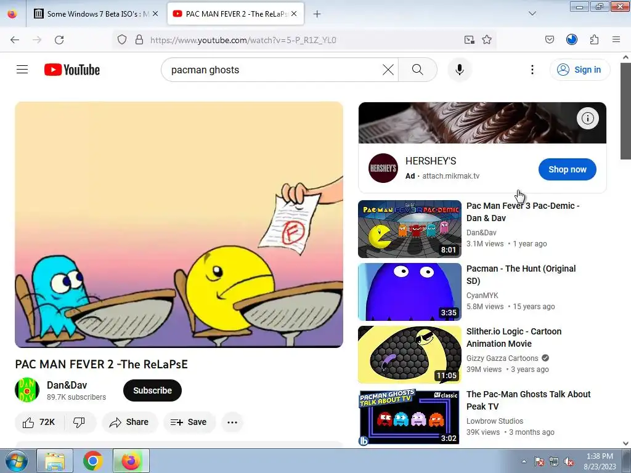Open the YouTube hamburger guide menu
The image size is (631, 473).
[22, 70]
